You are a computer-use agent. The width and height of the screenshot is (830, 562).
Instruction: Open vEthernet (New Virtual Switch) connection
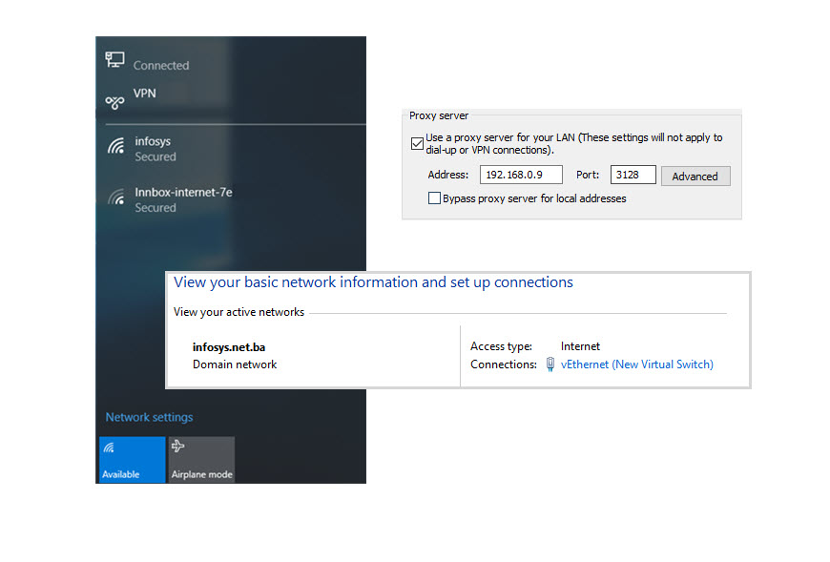636,364
